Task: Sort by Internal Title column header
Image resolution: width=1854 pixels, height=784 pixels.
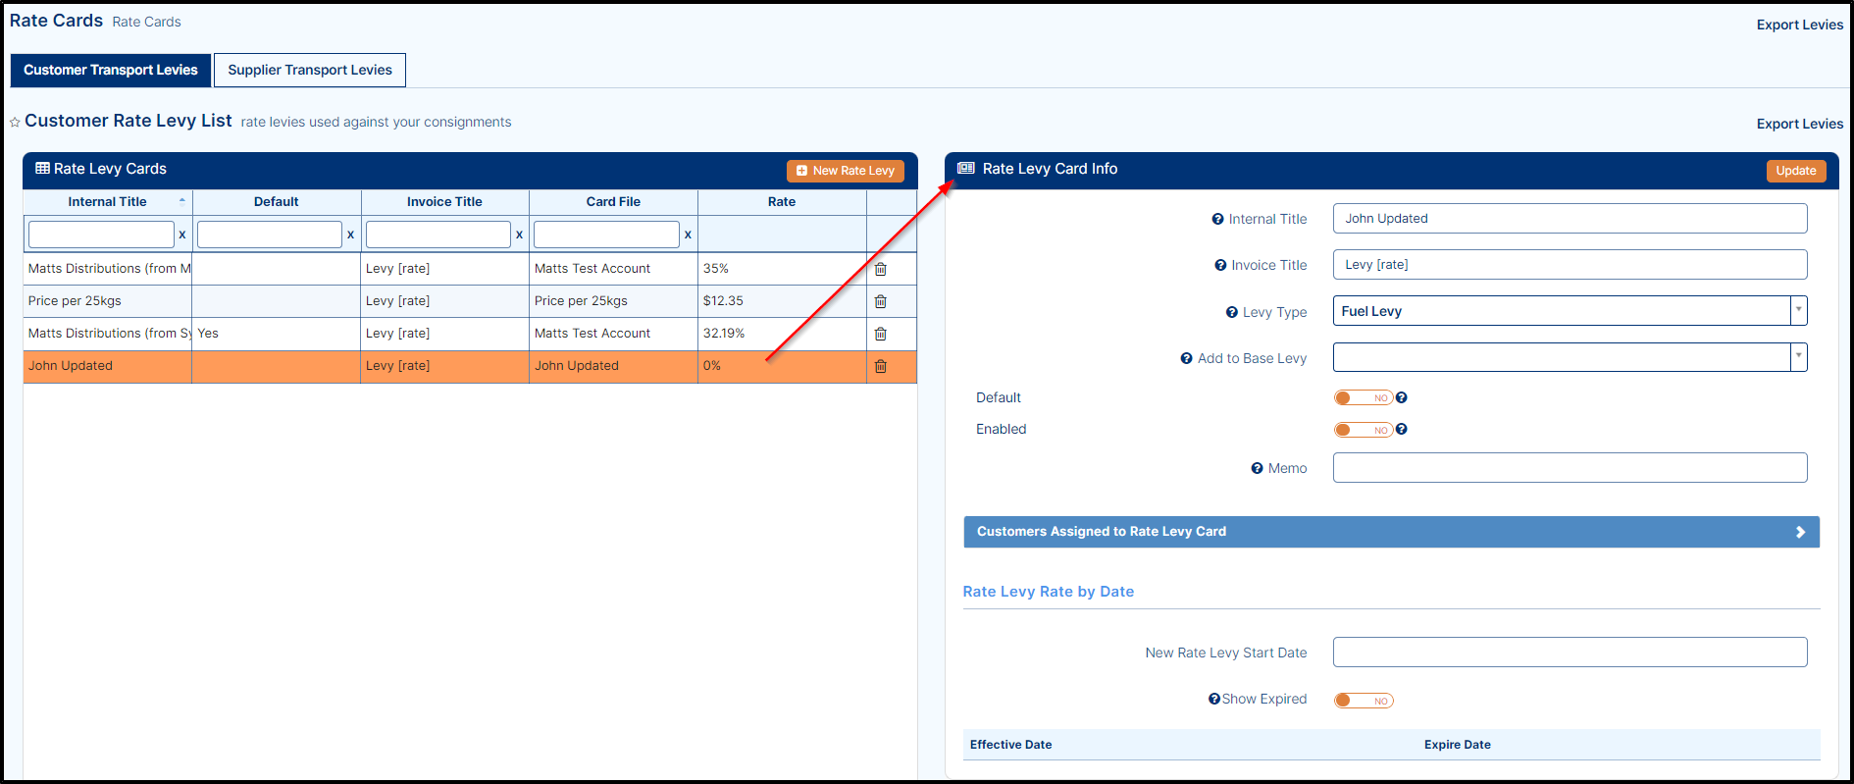Action: (107, 202)
